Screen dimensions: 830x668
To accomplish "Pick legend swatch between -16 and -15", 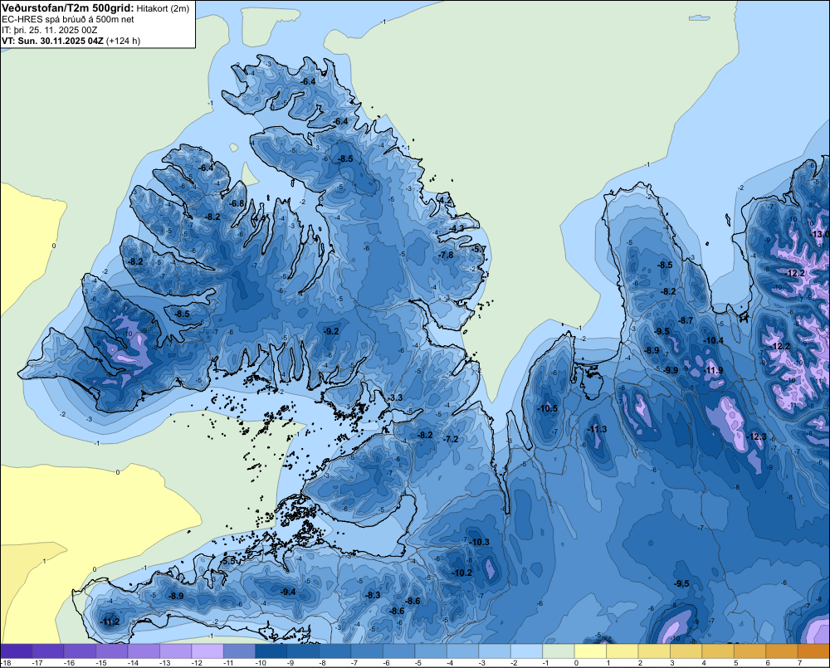I will 80,651.
